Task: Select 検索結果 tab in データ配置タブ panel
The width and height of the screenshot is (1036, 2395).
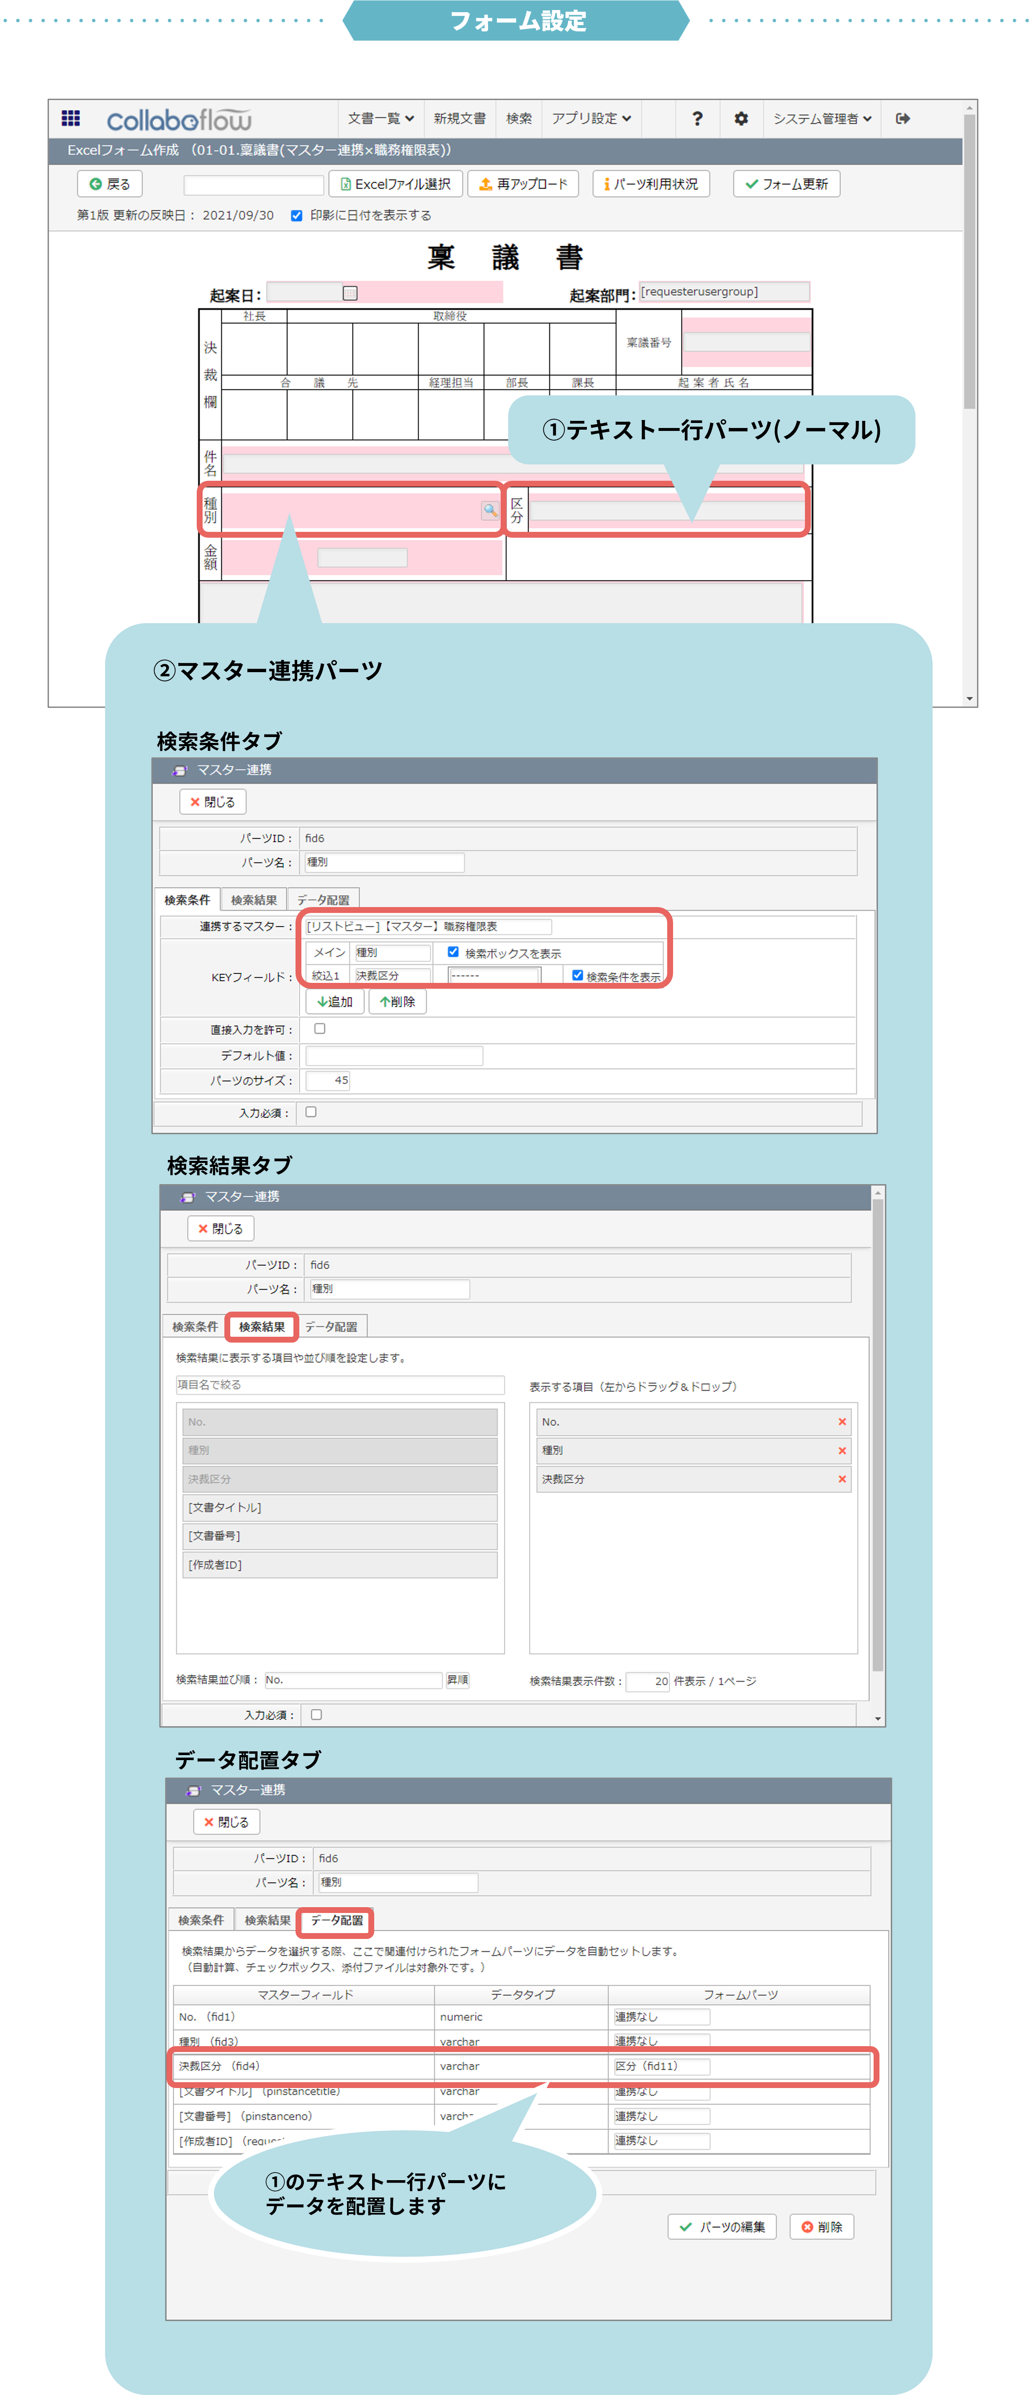Action: (x=267, y=1921)
